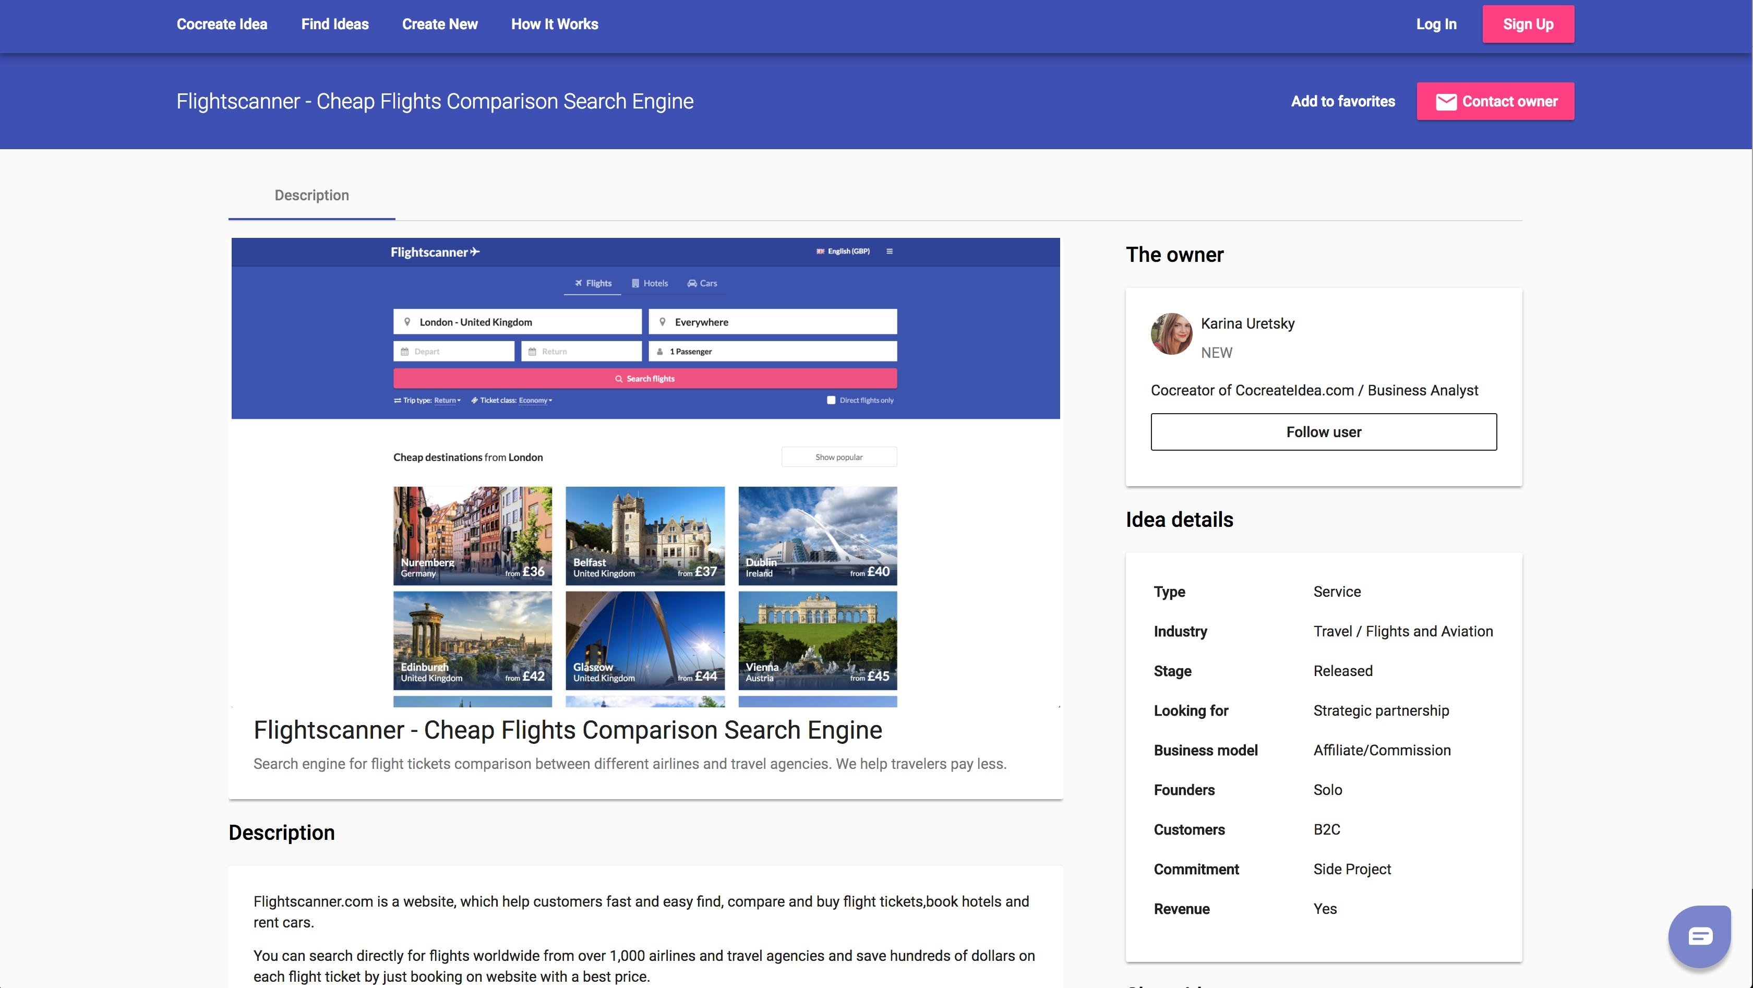Open Karina Uretsky's profile name link

click(1247, 323)
